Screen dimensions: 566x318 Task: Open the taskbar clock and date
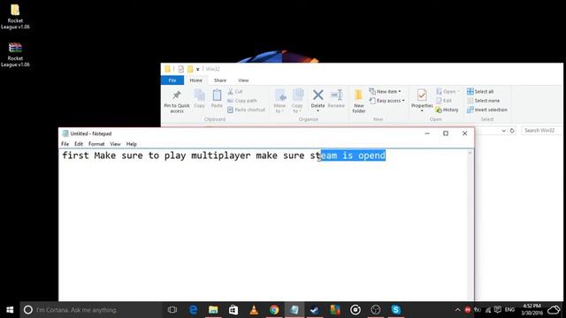(x=532, y=310)
